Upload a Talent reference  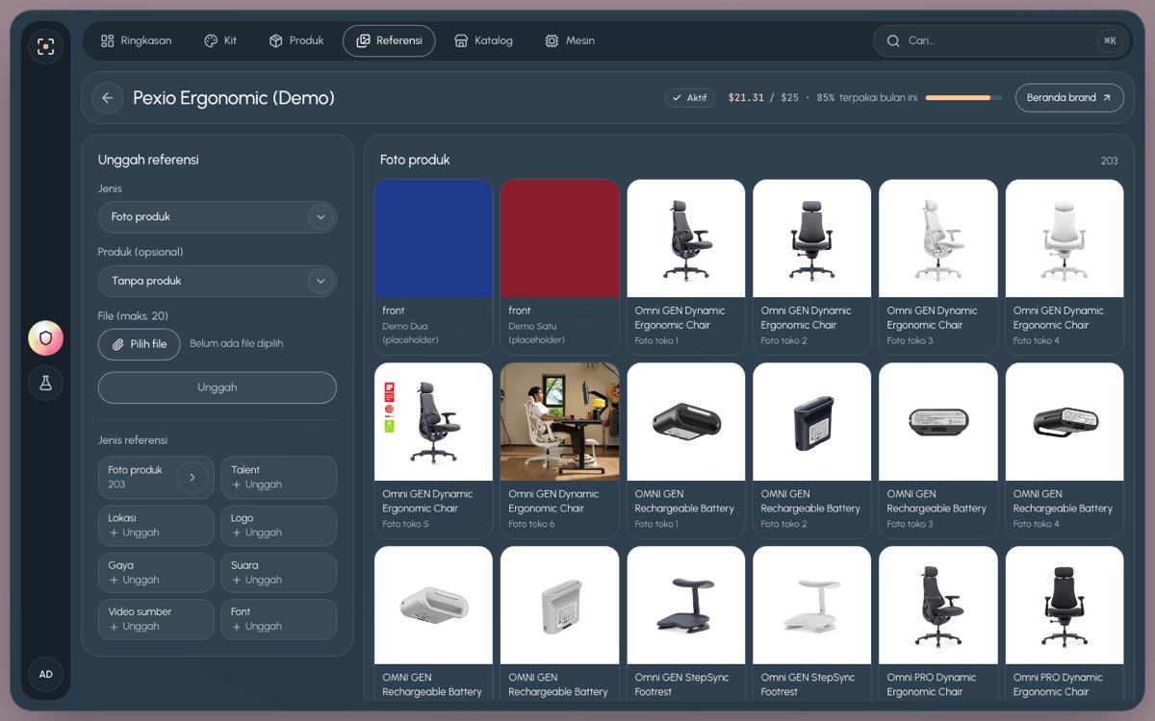[278, 477]
